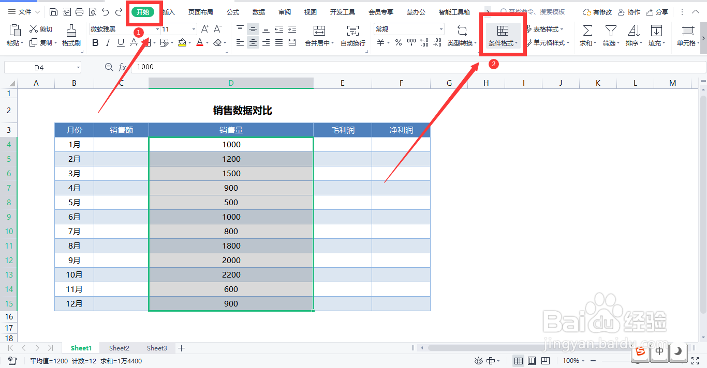Toggle center horizontal alignment
Image resolution: width=707 pixels, height=368 pixels.
point(253,43)
